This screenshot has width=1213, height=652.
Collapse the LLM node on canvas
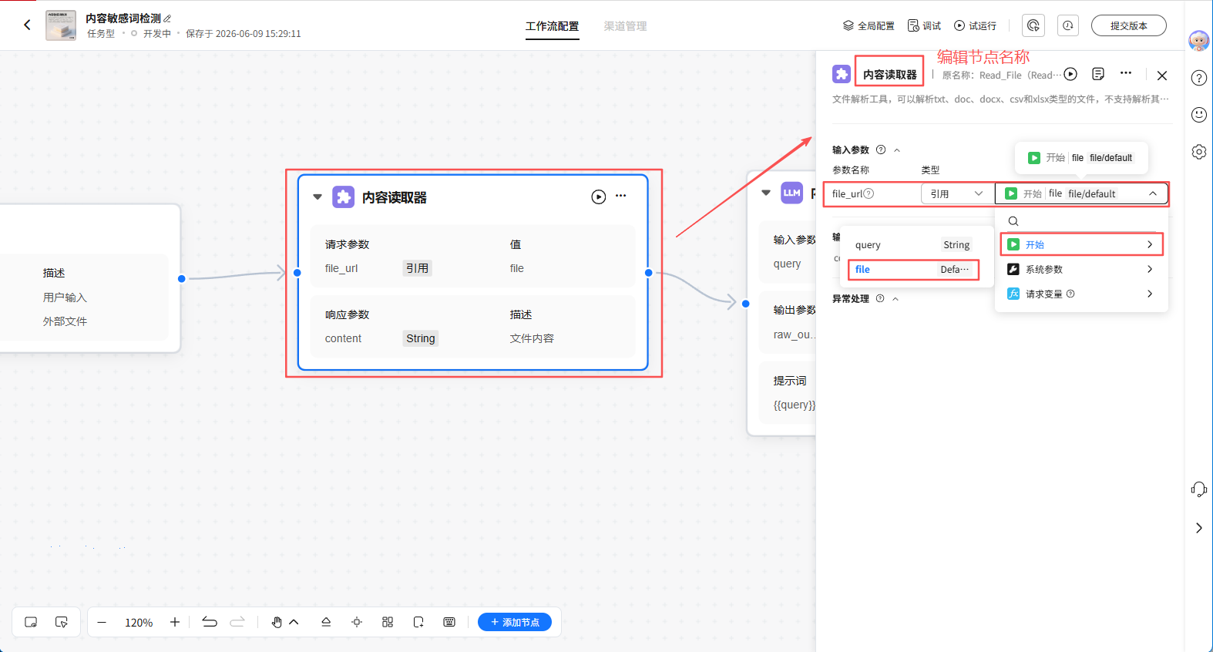click(x=766, y=193)
